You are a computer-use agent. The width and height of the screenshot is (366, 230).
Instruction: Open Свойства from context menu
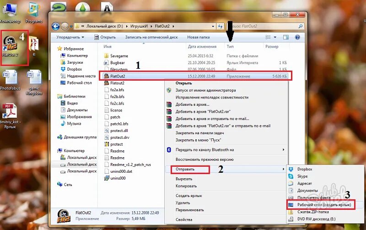point(184,220)
